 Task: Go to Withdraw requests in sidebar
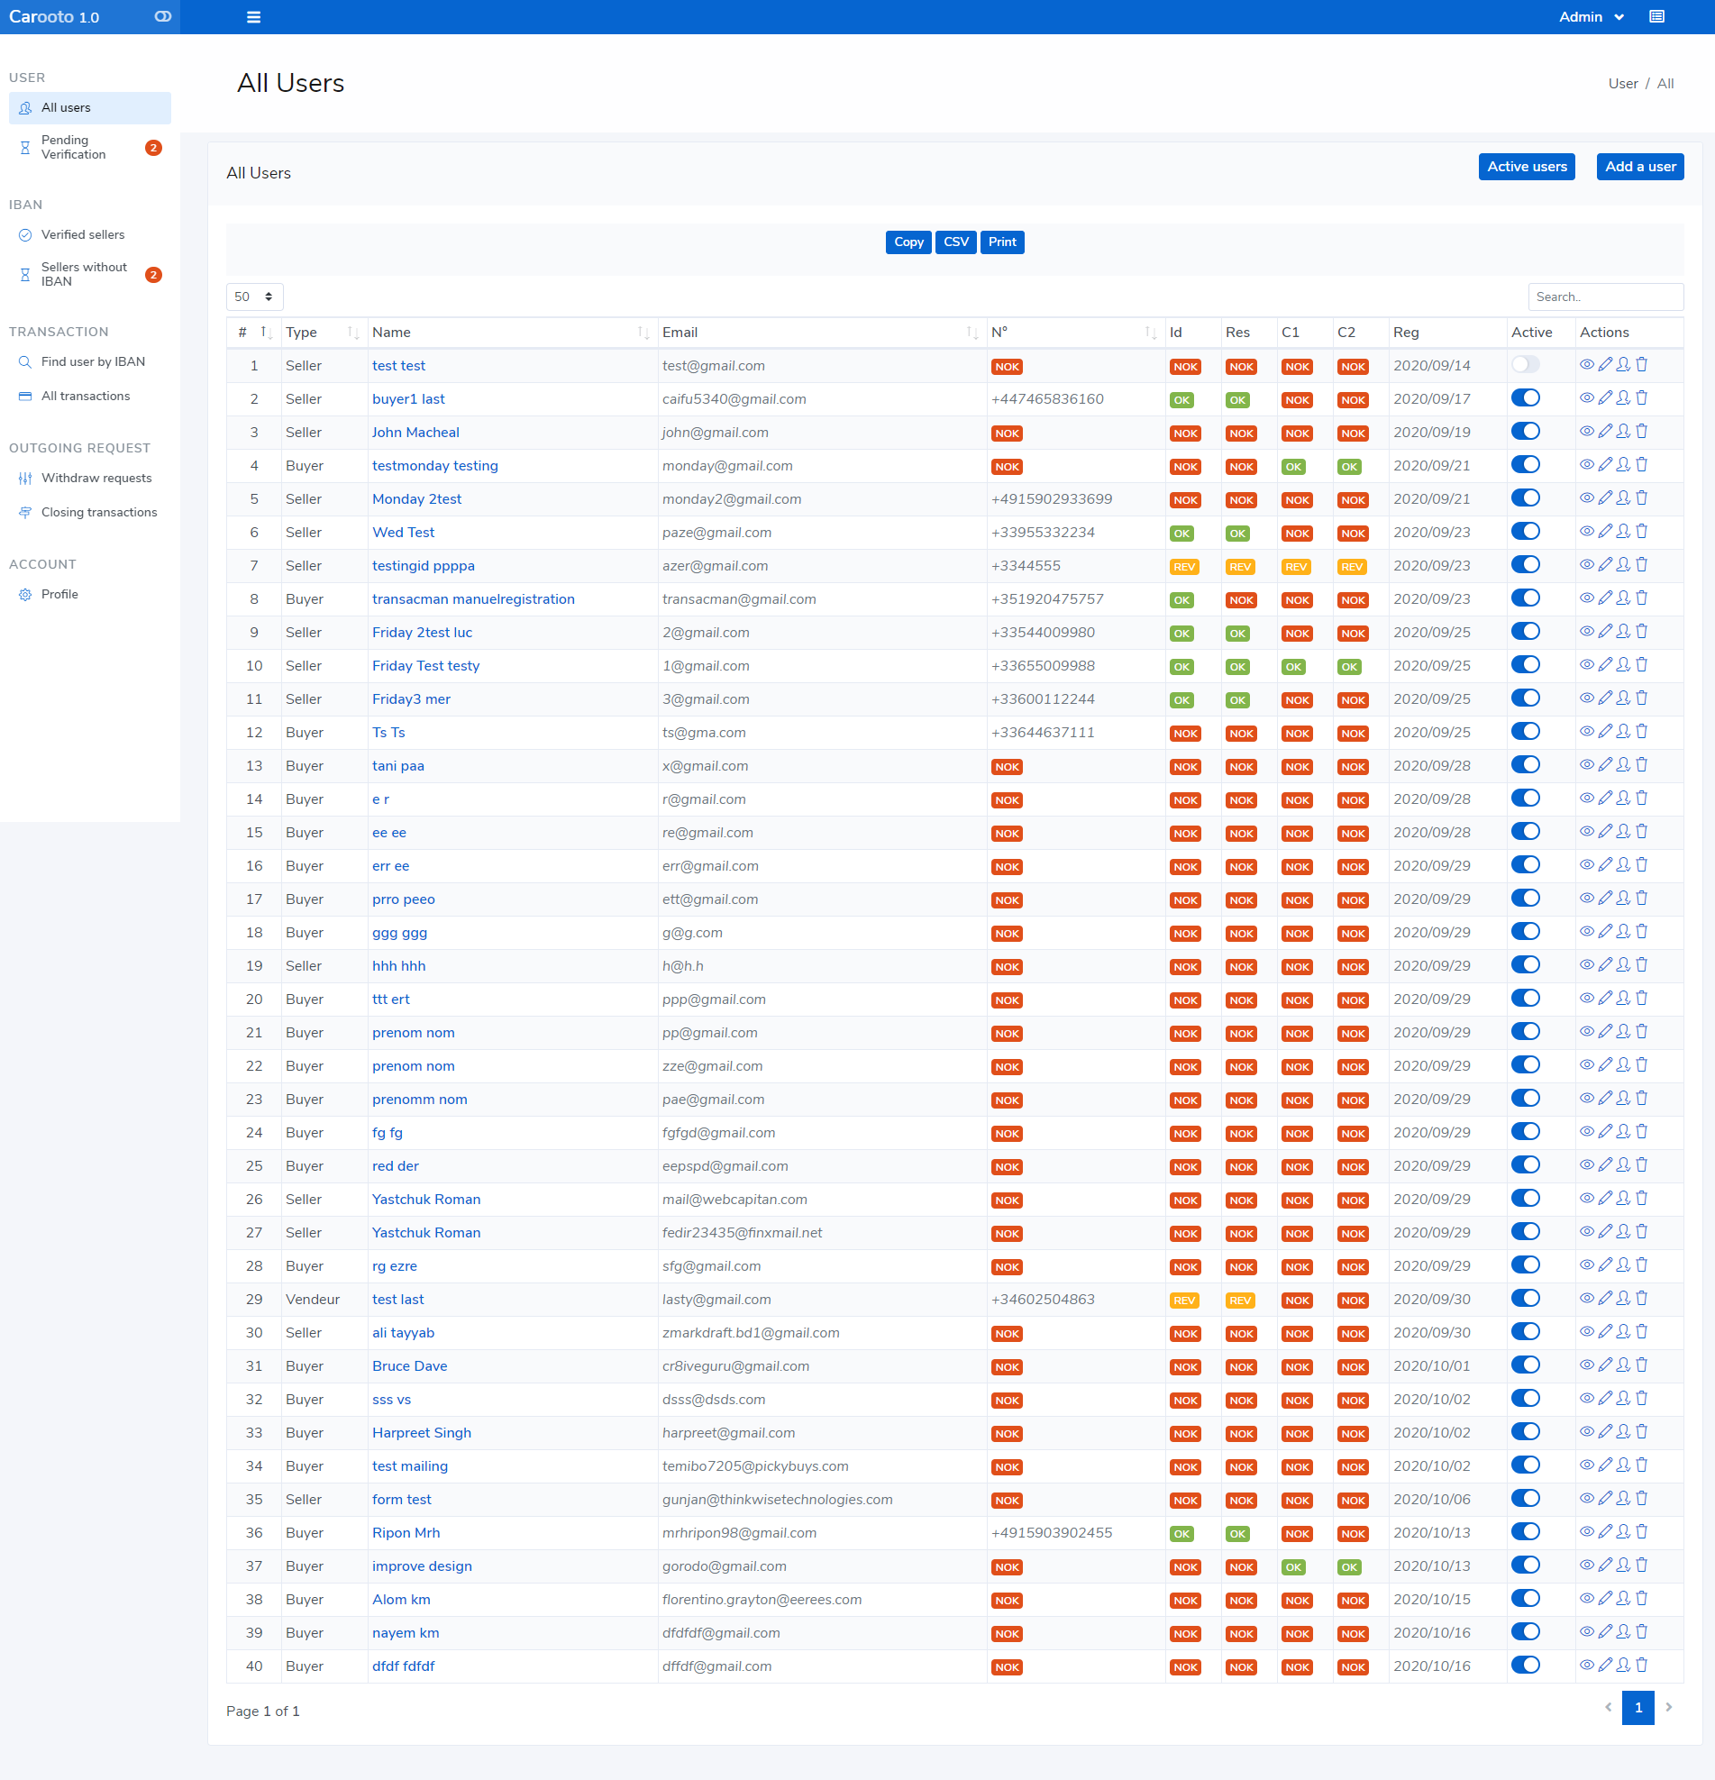coord(96,479)
